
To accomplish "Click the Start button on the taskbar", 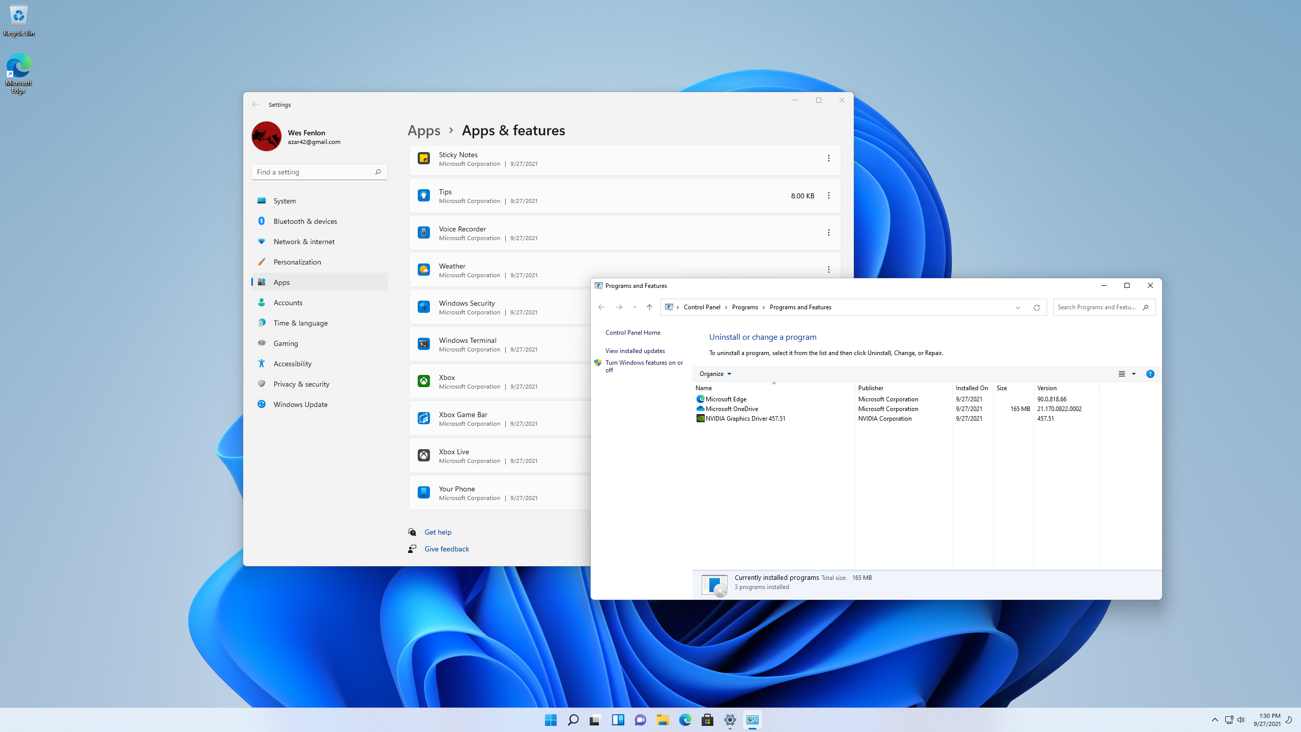I will coord(551,720).
